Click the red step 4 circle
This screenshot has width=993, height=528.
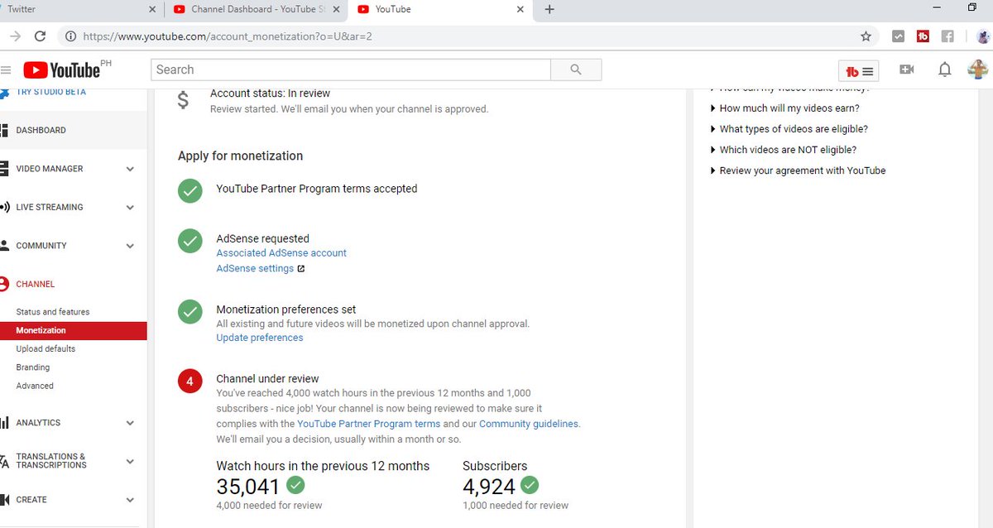point(190,382)
